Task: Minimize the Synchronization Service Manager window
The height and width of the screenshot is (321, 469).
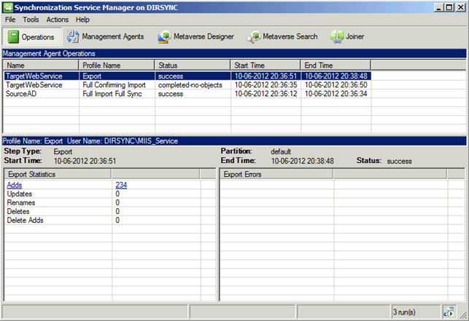Action: click(x=438, y=7)
